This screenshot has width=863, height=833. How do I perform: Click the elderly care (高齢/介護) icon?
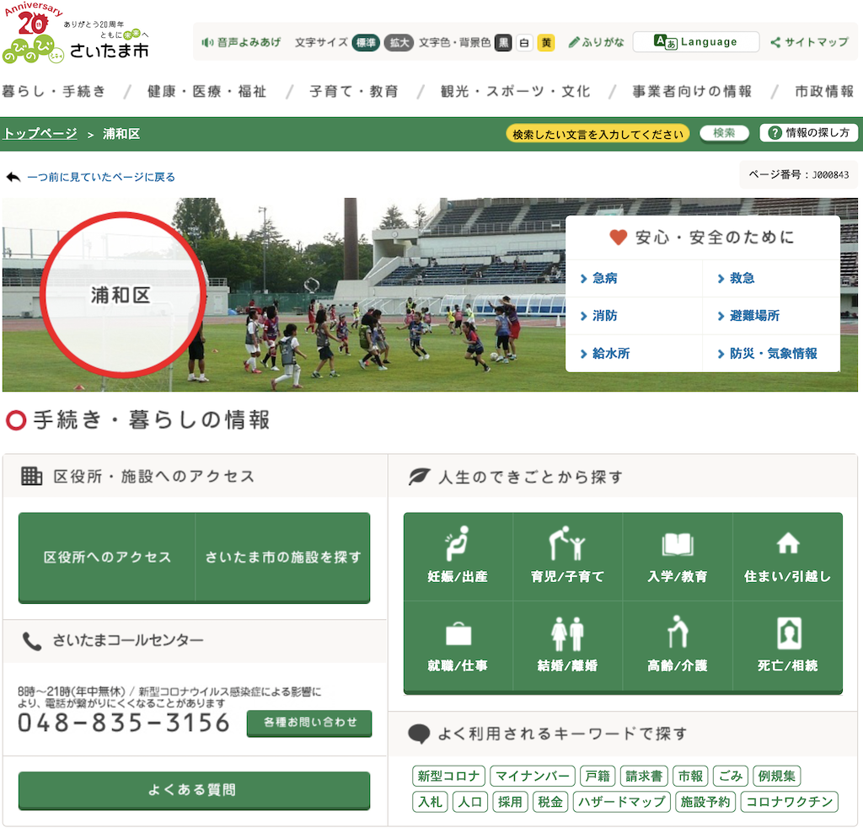[x=678, y=633]
